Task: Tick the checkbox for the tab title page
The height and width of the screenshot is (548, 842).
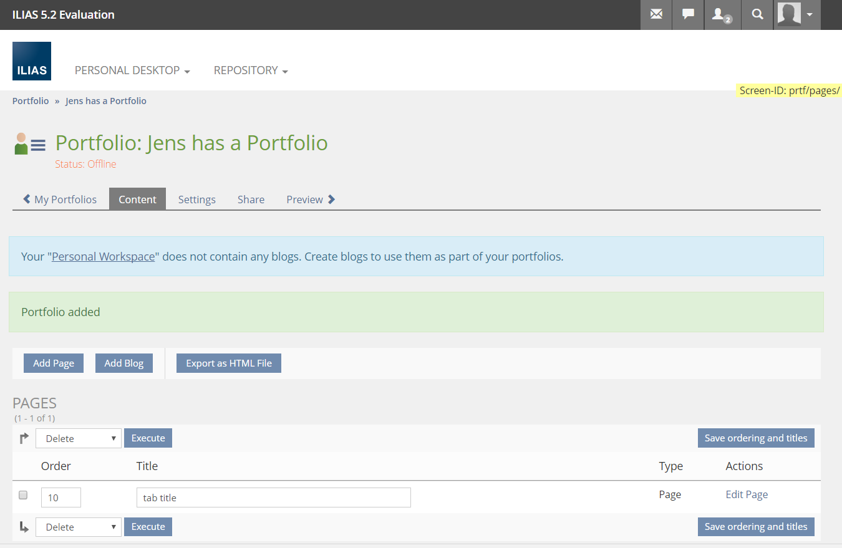Action: coord(23,495)
